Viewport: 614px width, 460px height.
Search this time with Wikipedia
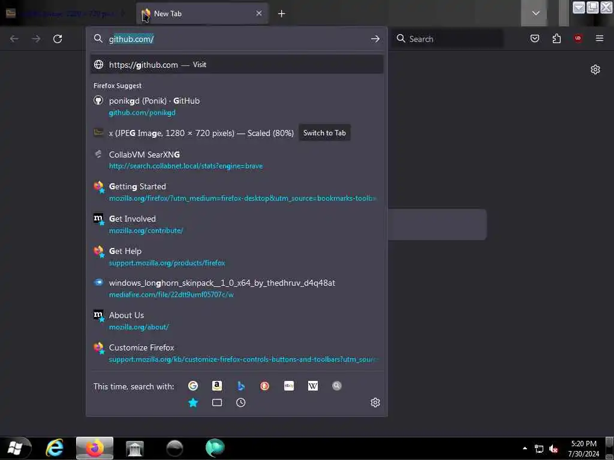[313, 386]
